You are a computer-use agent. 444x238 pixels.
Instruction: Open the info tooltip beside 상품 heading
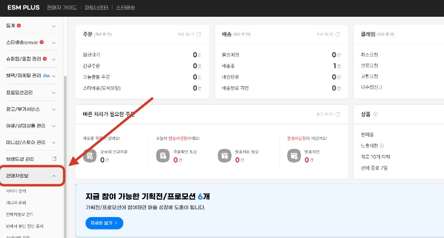pos(375,114)
